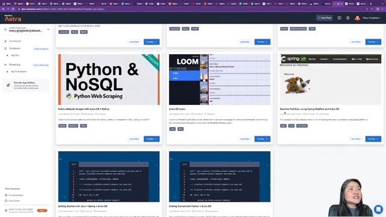Click 'Build a Website Scraper with Astra DB + Python' title
This screenshot has height=217, width=386.
pyautogui.click(x=84, y=109)
